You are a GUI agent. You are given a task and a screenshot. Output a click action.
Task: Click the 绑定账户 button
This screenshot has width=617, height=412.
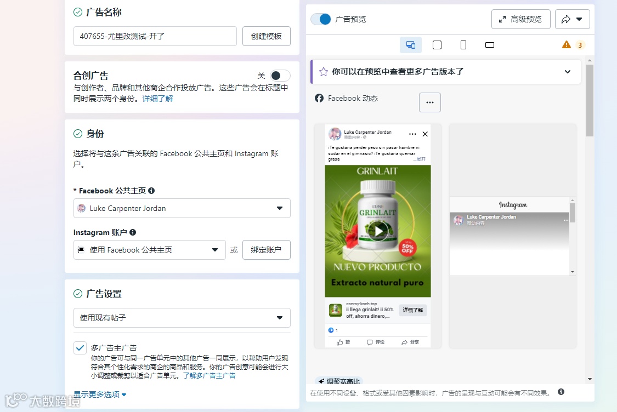tap(267, 250)
